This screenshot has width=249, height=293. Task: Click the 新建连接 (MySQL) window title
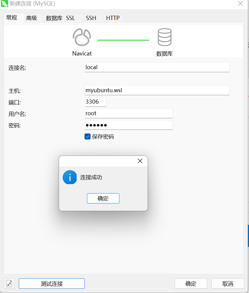[32, 4]
